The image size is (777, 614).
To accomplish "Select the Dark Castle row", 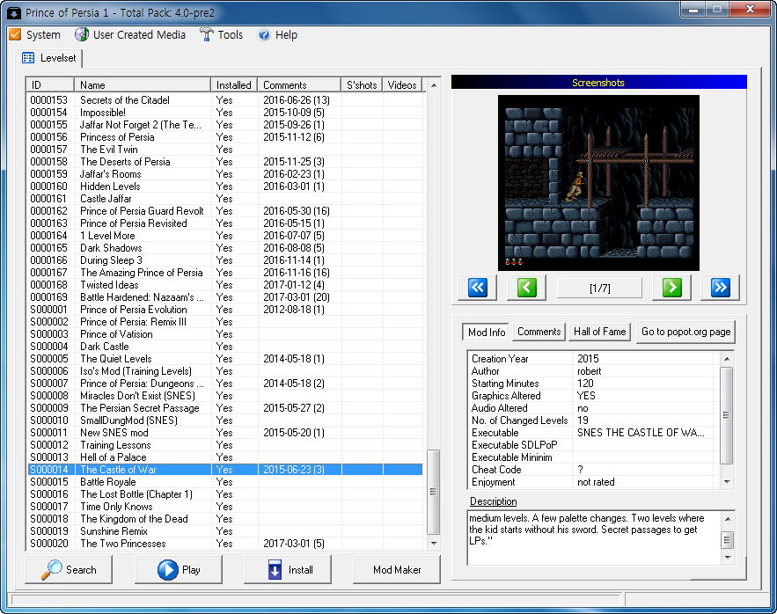I will (225, 347).
